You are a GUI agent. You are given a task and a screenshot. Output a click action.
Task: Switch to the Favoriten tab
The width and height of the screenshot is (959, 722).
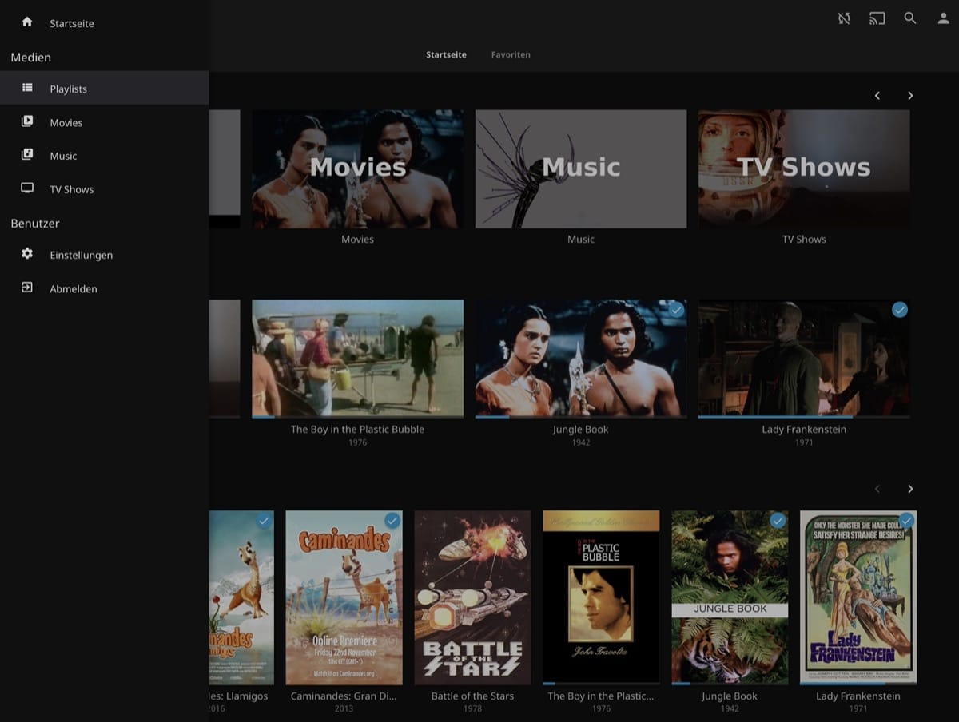[x=511, y=54]
